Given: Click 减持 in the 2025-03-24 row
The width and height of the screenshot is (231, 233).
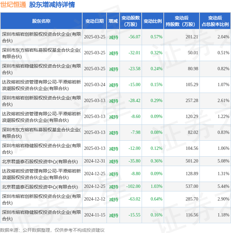Looking at the screenshot, I should click(114, 85).
